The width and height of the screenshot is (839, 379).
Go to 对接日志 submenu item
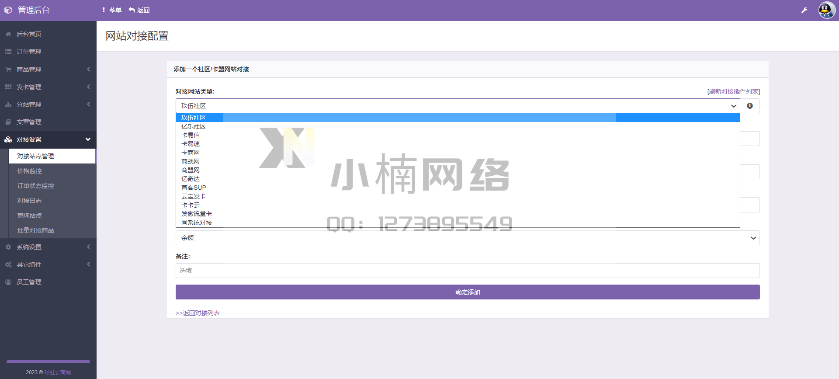[52, 201]
